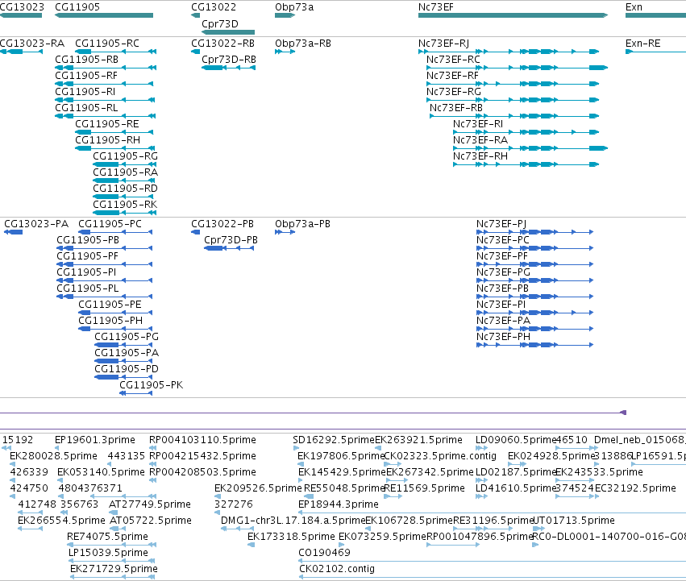Image resolution: width=686 pixels, height=581 pixels.
Task: Open transcript CG13023-RA
Action: 32,44
